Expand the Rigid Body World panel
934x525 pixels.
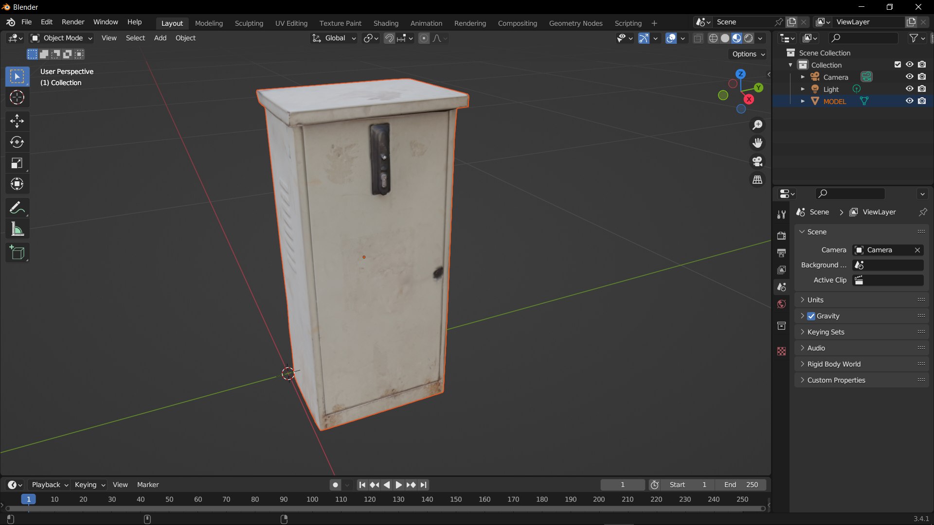833,364
